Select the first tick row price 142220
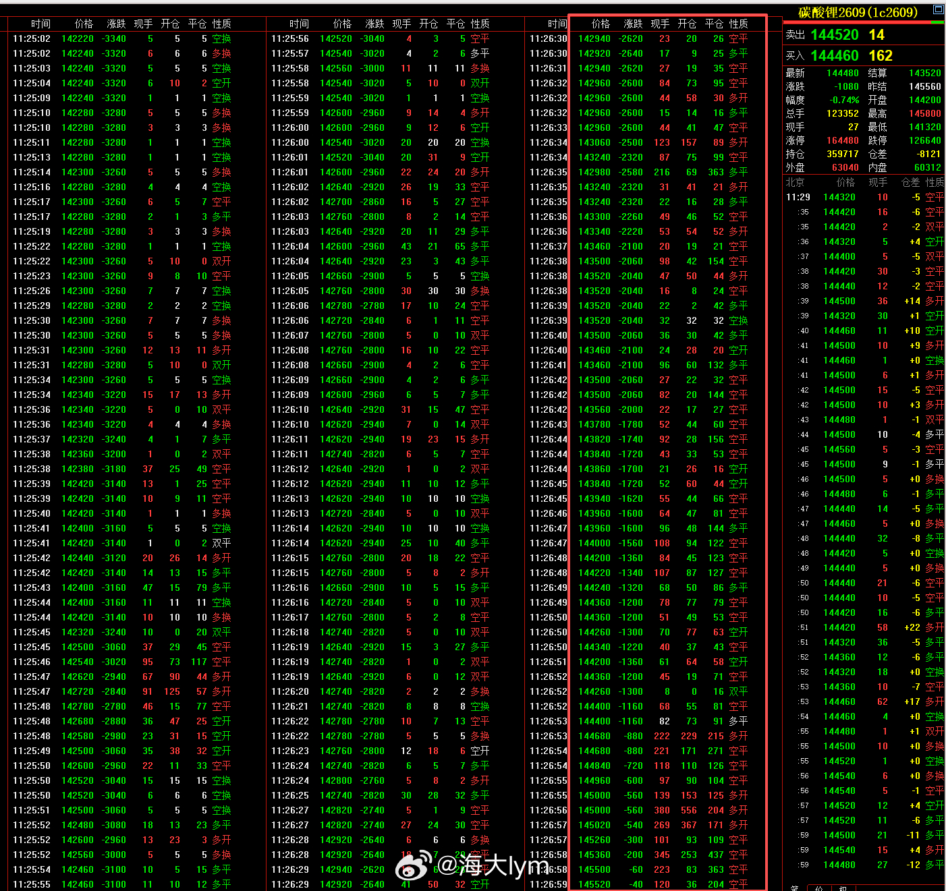The width and height of the screenshot is (946, 891). point(78,38)
